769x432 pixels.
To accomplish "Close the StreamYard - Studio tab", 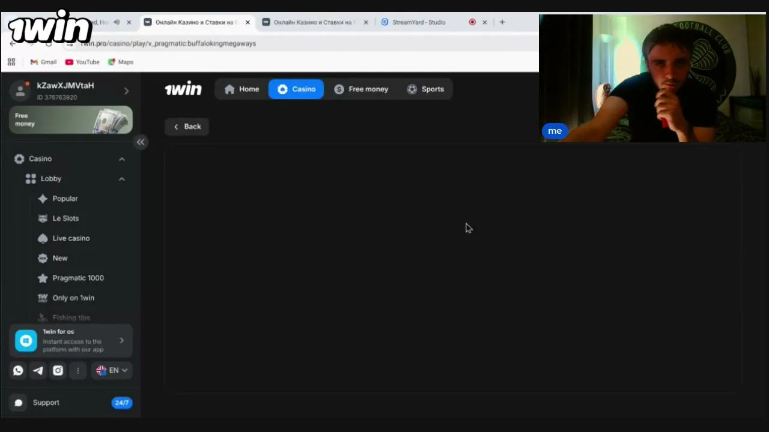I will tap(485, 22).
